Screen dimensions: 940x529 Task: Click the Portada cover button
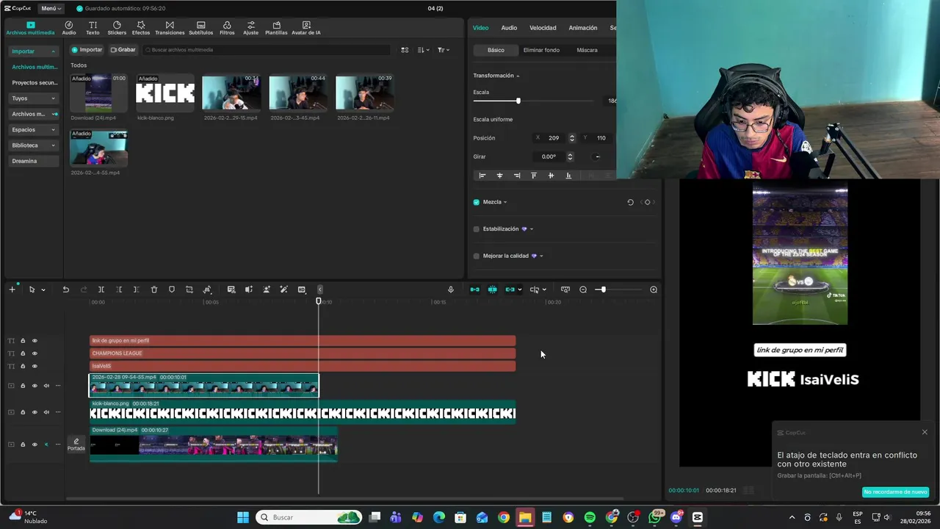click(76, 445)
